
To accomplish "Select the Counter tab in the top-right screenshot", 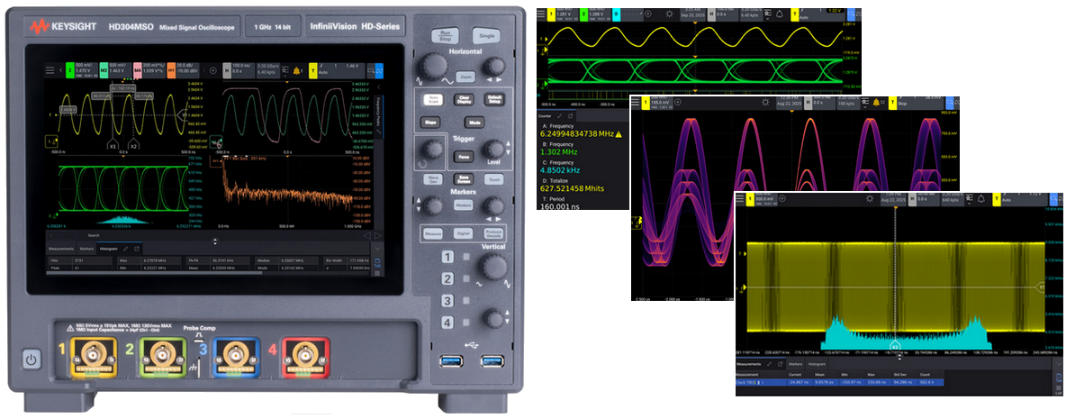I will (547, 116).
